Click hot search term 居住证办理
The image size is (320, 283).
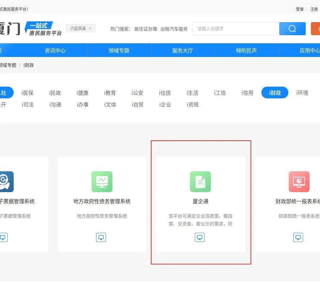pos(146,29)
